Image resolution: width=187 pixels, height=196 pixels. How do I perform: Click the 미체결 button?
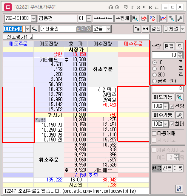(x=171, y=29)
